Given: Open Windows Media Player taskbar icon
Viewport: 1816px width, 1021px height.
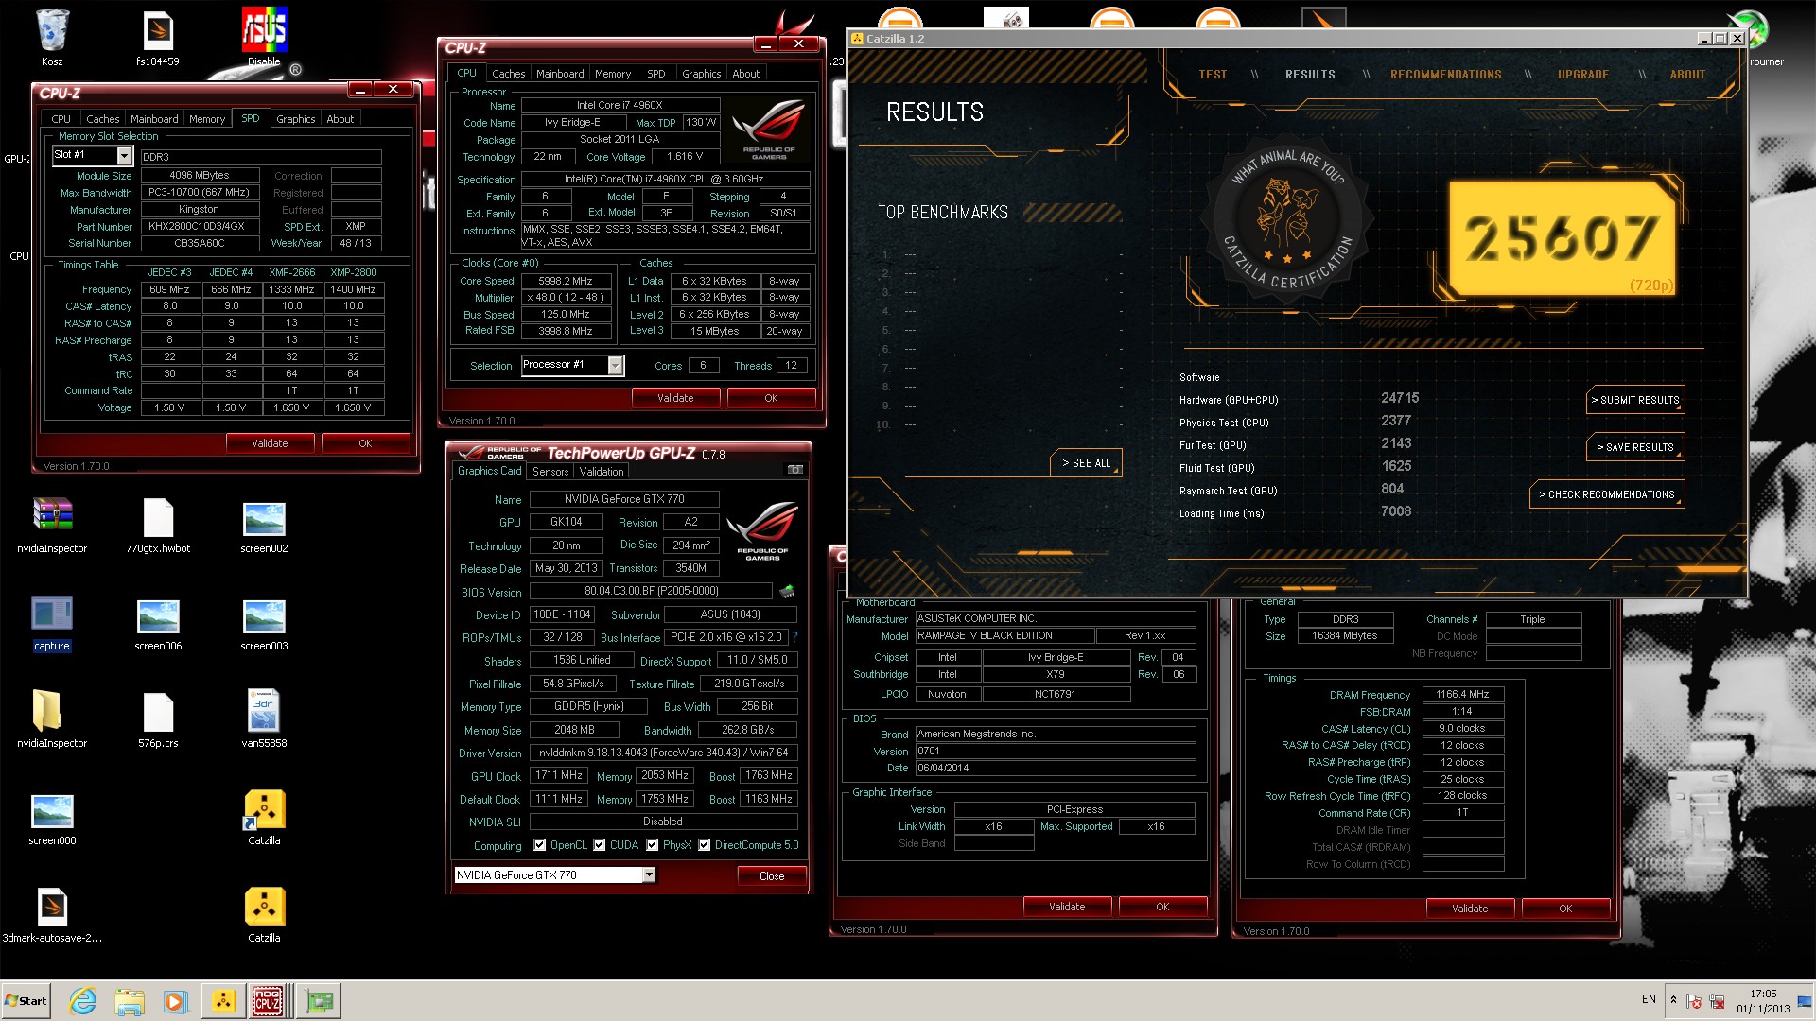Looking at the screenshot, I should tap(176, 1001).
